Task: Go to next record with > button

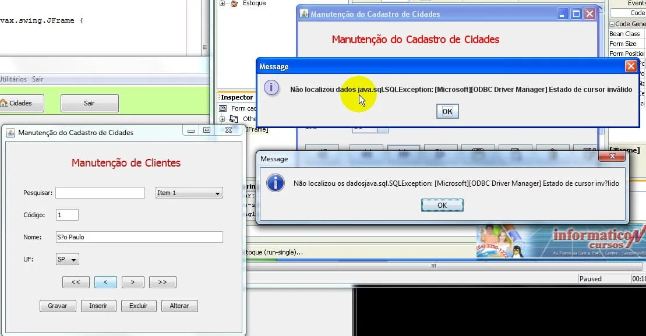Action: pos(133,282)
